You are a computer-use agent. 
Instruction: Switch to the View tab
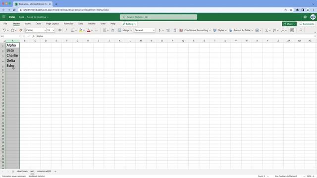pyautogui.click(x=103, y=24)
